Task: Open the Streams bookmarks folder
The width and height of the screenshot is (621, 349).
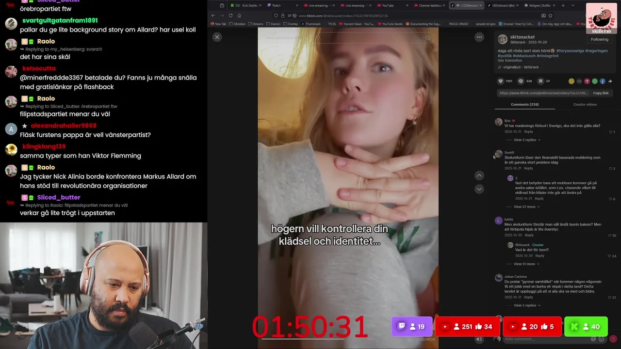Action: tap(256, 23)
